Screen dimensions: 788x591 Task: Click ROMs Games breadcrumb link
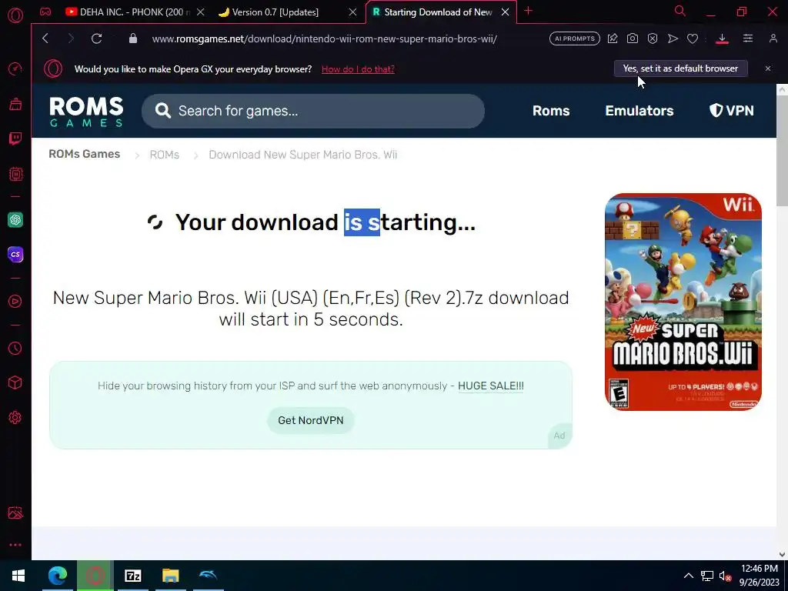pyautogui.click(x=85, y=154)
